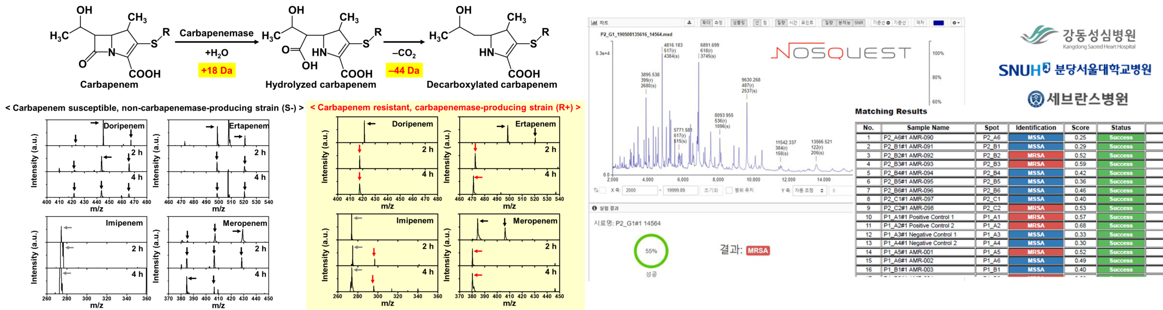Toggle the 샘플링 sampling button
Viewport: 1163px width, 310px height.
pyautogui.click(x=738, y=23)
